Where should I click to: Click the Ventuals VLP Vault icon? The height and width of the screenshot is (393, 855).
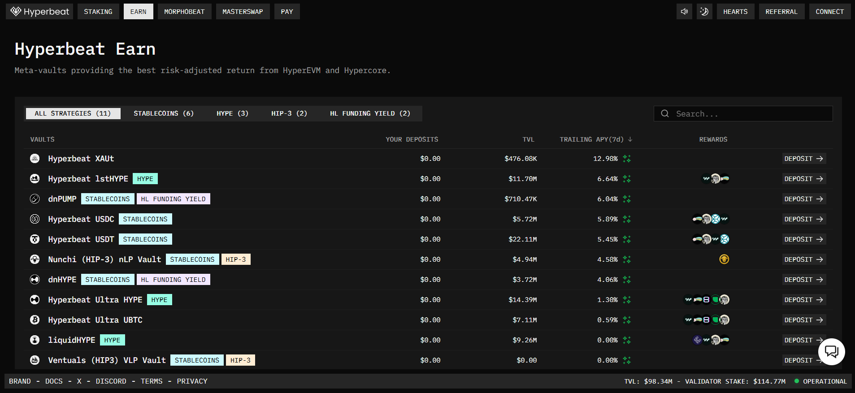[x=35, y=360]
